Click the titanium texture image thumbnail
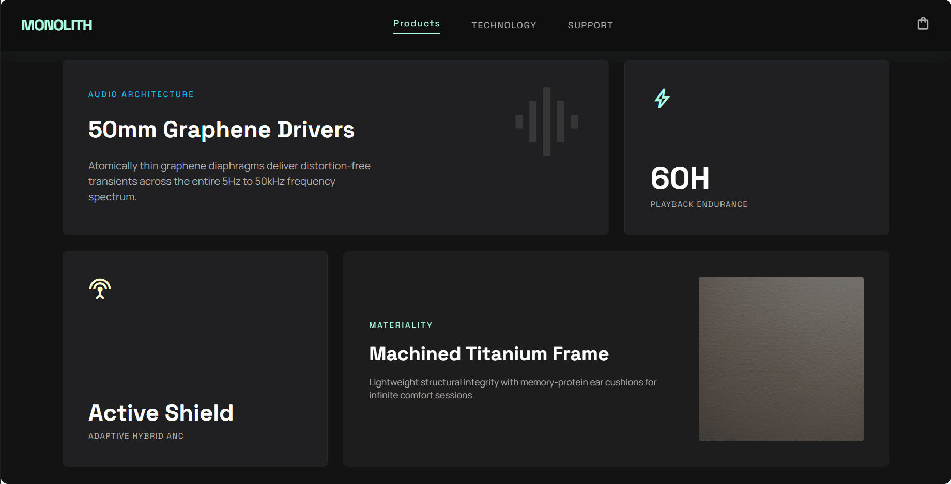 [x=781, y=359]
